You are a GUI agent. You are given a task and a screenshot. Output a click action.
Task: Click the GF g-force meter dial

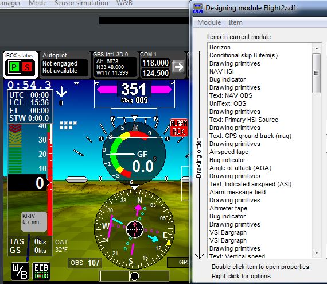[134, 154]
